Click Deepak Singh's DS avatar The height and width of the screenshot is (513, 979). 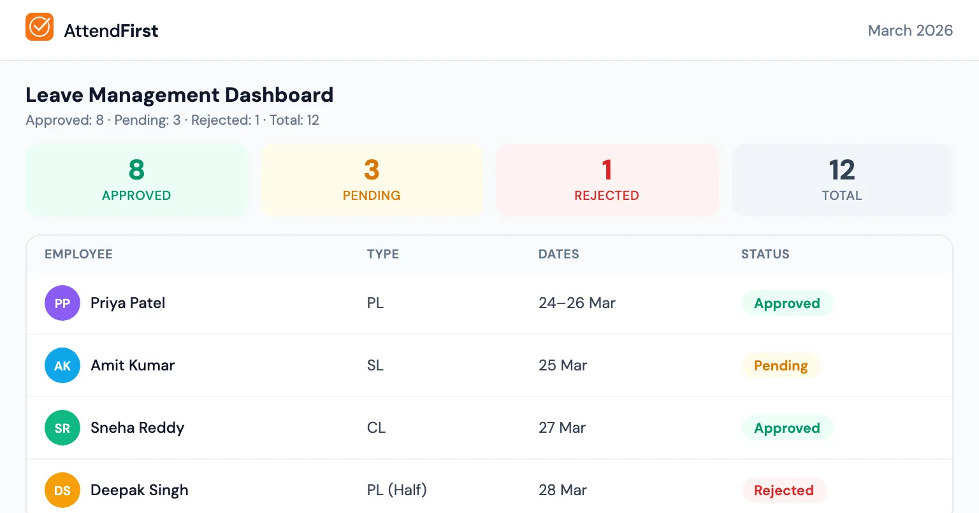(62, 490)
